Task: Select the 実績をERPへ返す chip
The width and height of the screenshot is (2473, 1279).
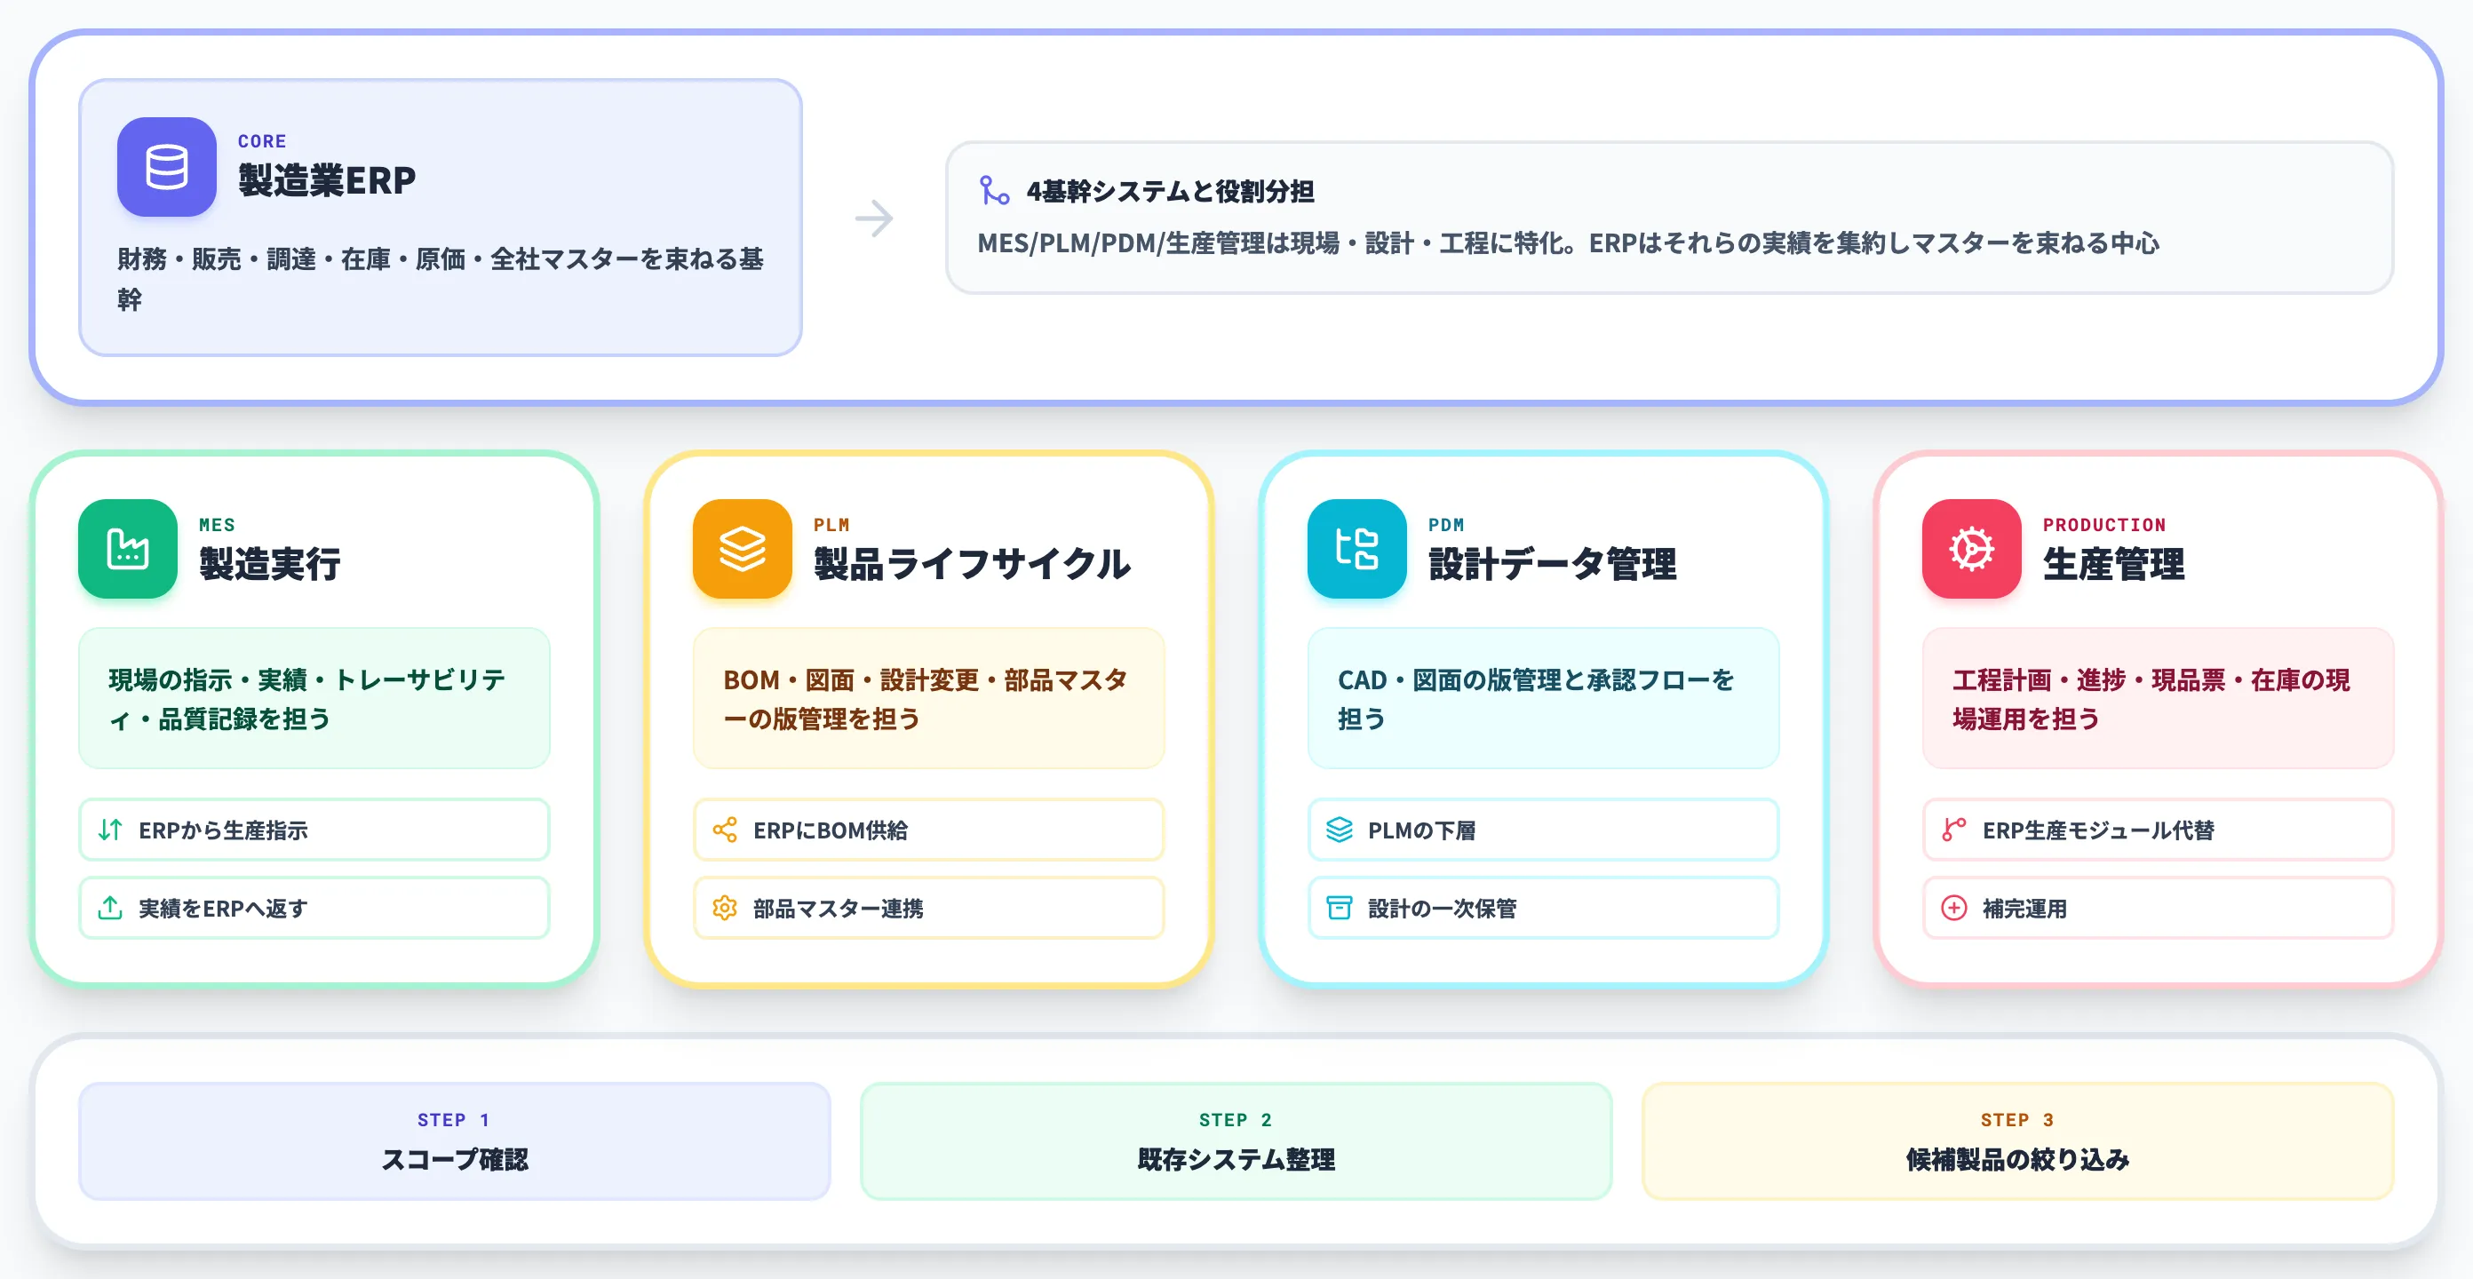Action: click(x=314, y=908)
